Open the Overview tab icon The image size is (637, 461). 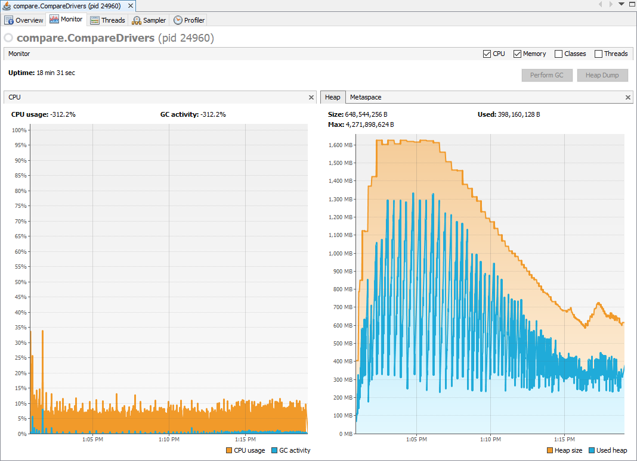click(x=8, y=20)
